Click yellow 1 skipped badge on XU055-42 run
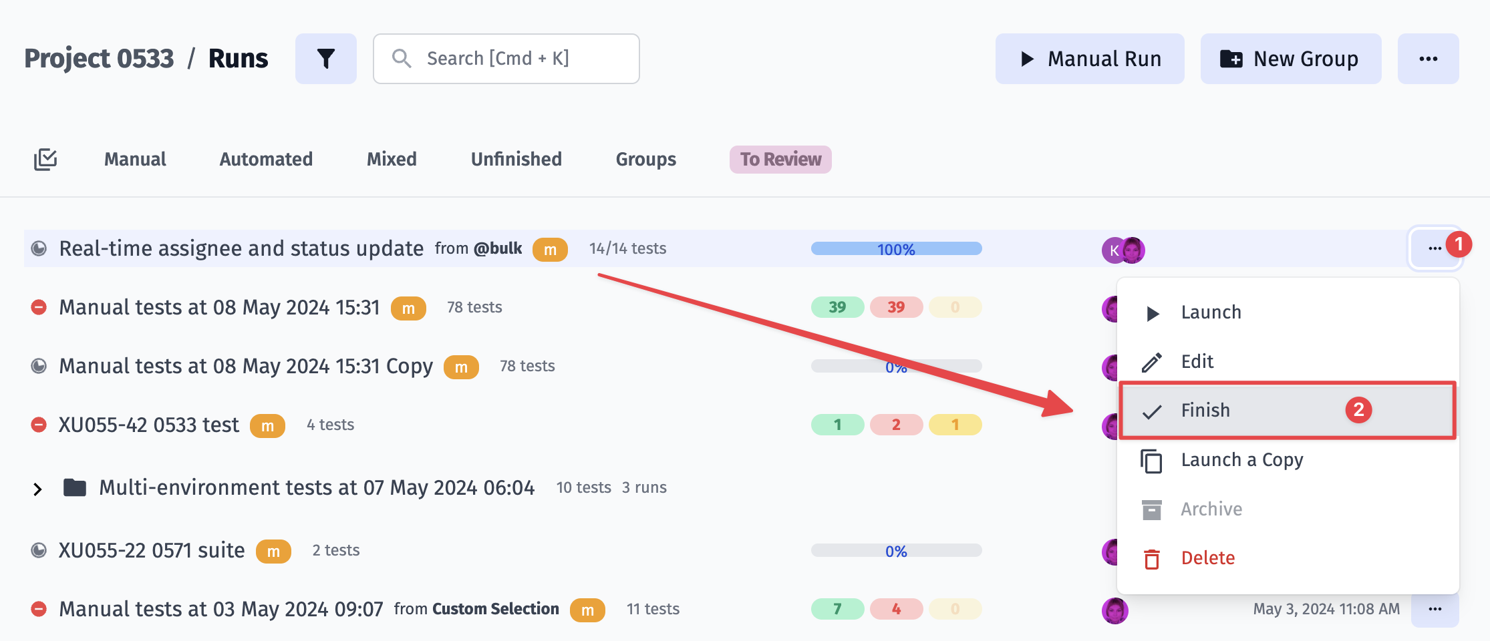The width and height of the screenshot is (1490, 641). (x=955, y=425)
